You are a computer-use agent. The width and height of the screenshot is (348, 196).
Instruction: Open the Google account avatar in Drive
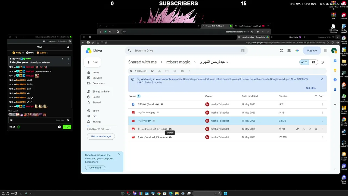(x=334, y=51)
